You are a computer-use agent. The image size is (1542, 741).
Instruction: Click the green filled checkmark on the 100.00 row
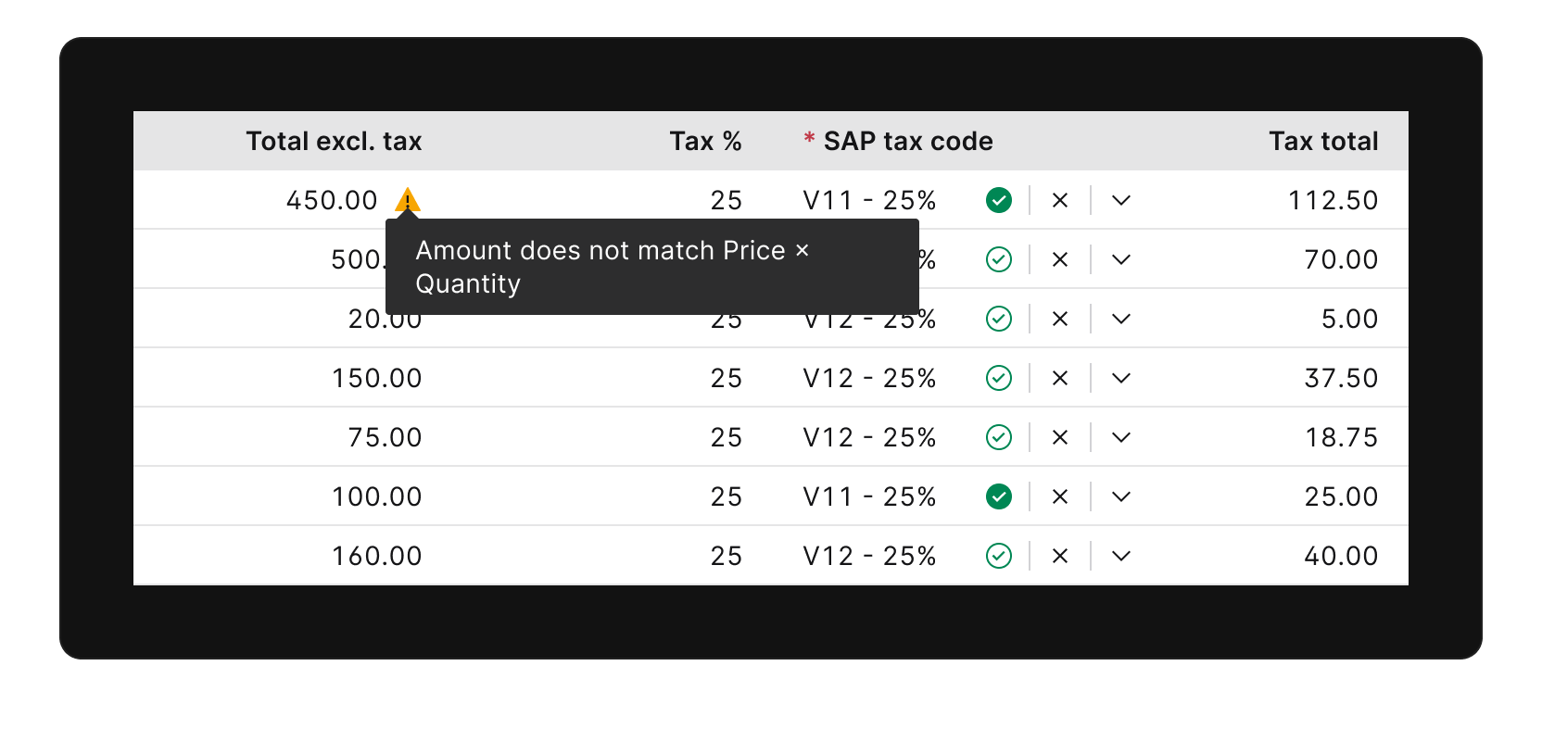click(998, 496)
